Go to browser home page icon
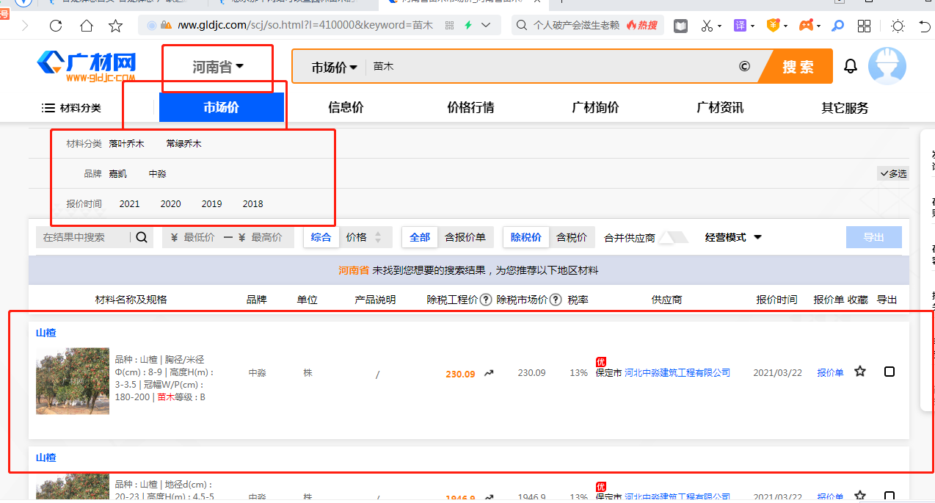 [x=87, y=26]
